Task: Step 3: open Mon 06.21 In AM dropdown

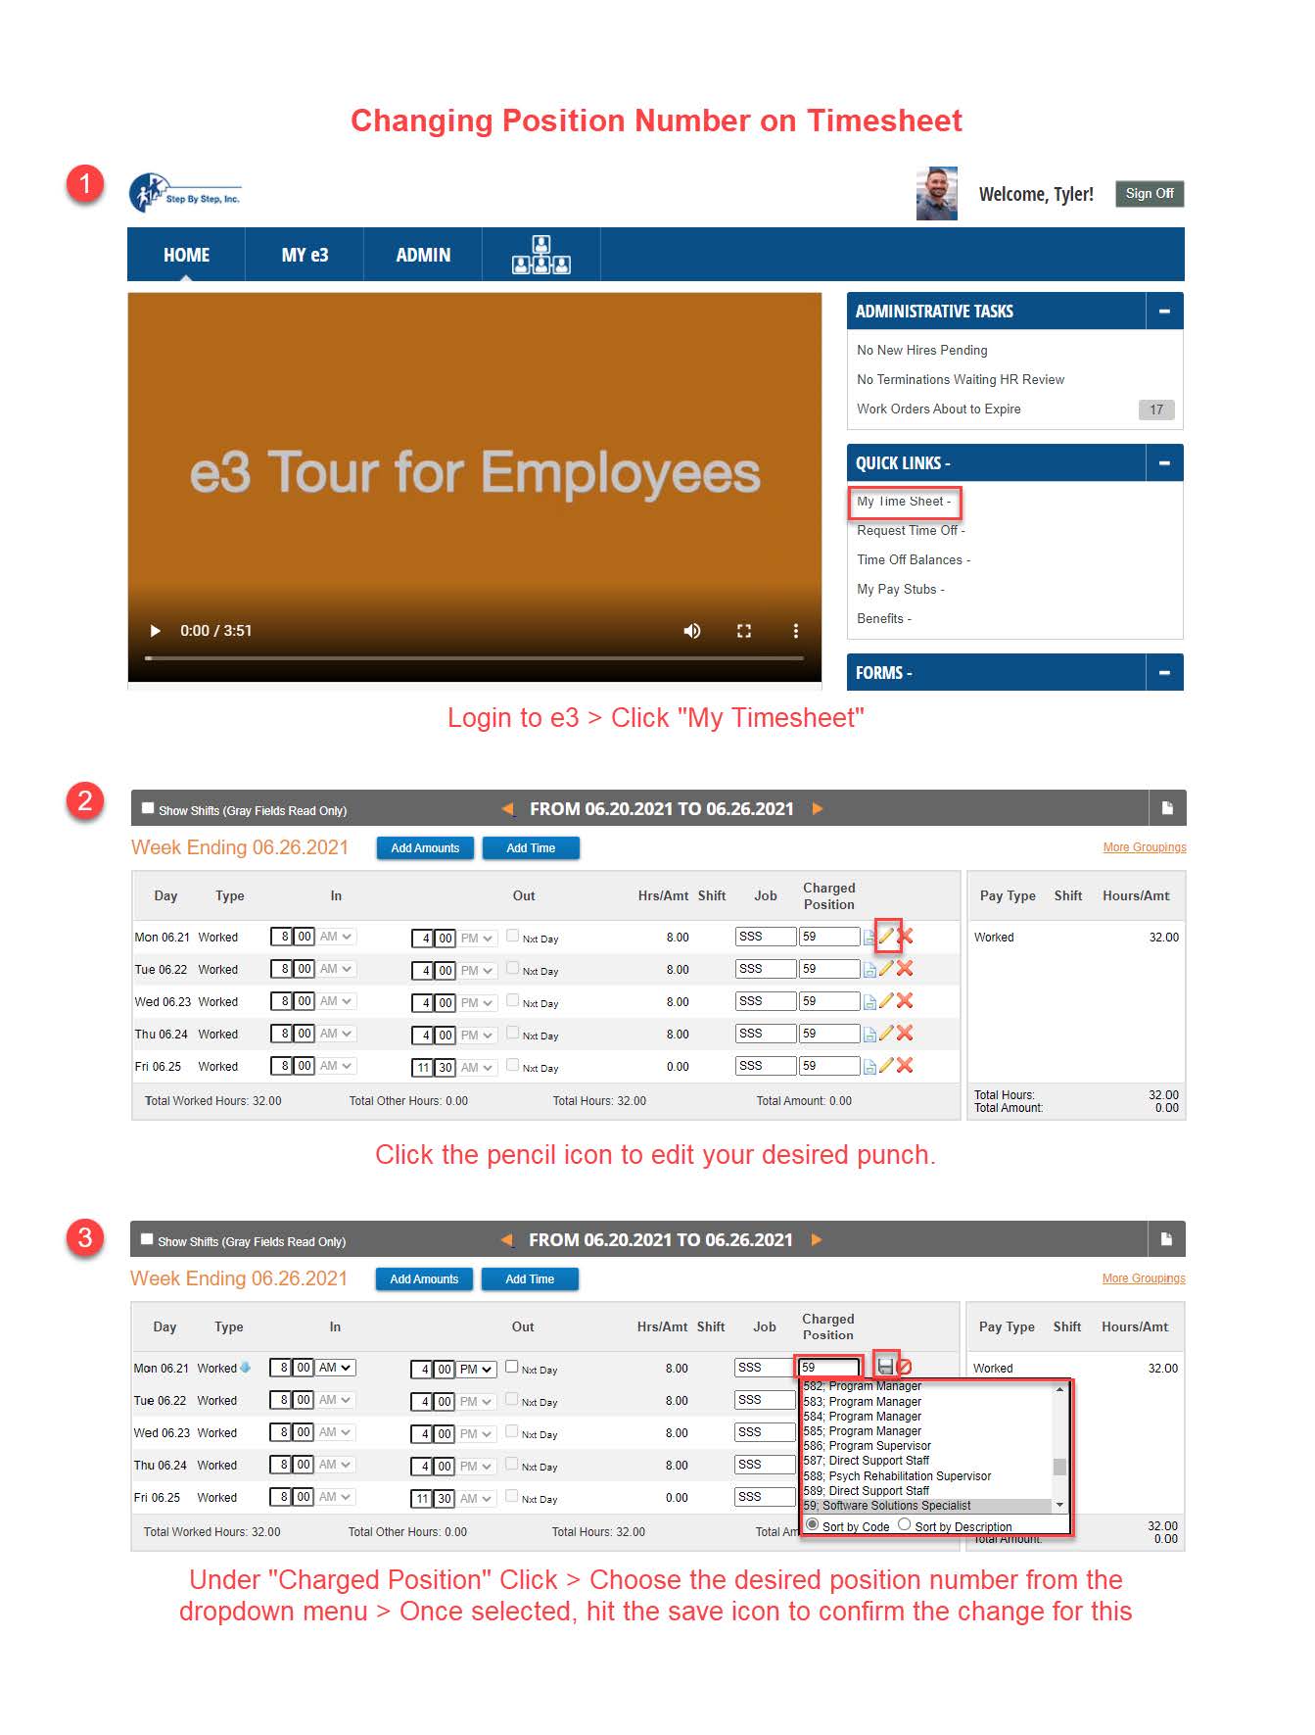Action: (336, 1368)
